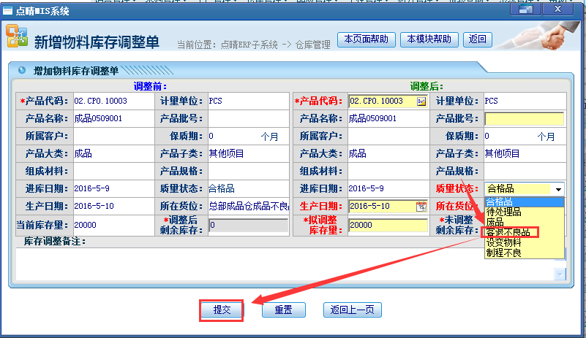Click the 提交 submit button
Screen dimensions: 586x338
click(x=222, y=310)
